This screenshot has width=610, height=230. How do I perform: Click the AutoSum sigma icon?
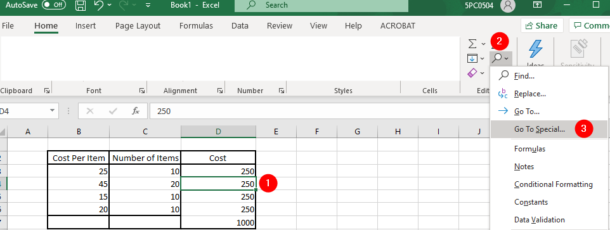click(472, 44)
